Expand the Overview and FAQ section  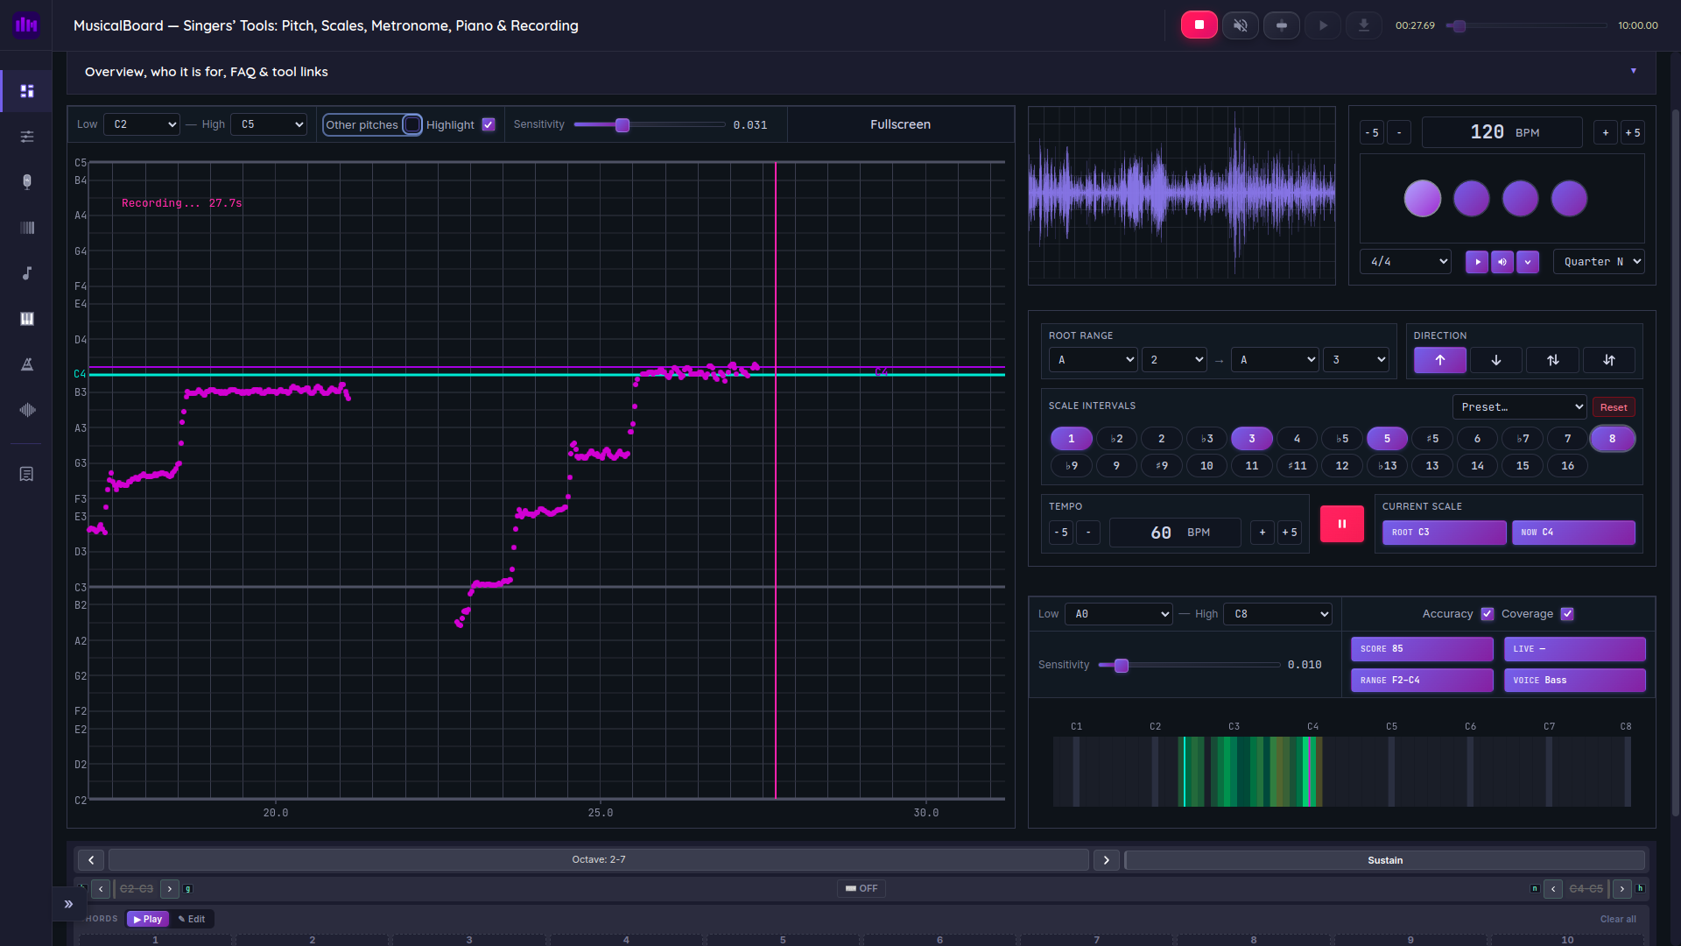862,72
